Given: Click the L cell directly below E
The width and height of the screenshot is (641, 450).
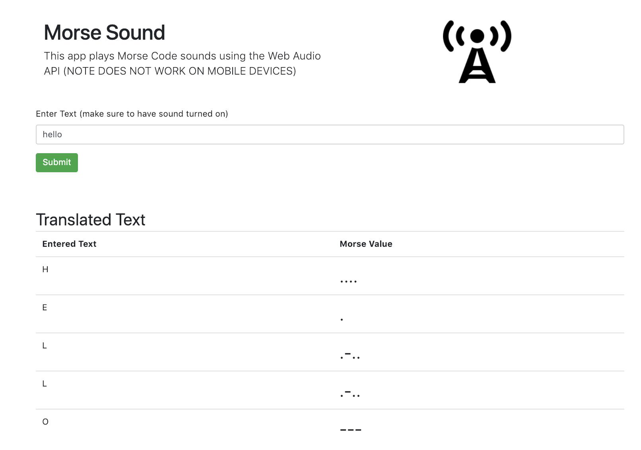Looking at the screenshot, I should (45, 346).
